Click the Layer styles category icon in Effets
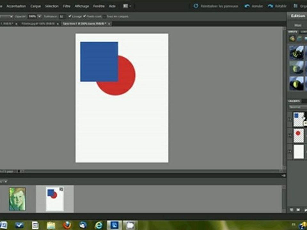 pos(300,39)
